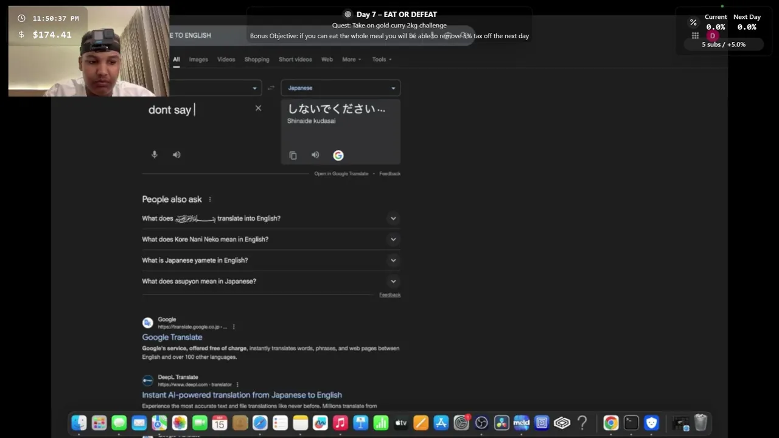The width and height of the screenshot is (779, 438).
Task: Open options for DeepL Translate result
Action: tap(237, 384)
